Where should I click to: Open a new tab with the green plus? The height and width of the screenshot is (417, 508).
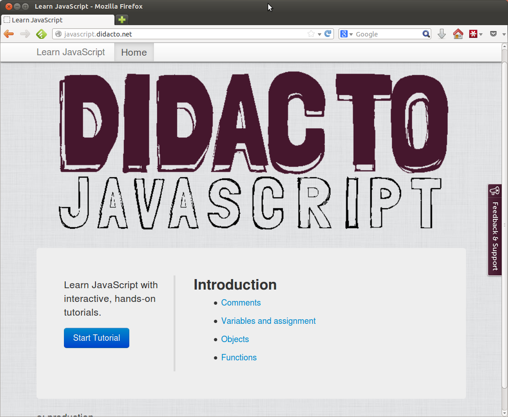[122, 20]
